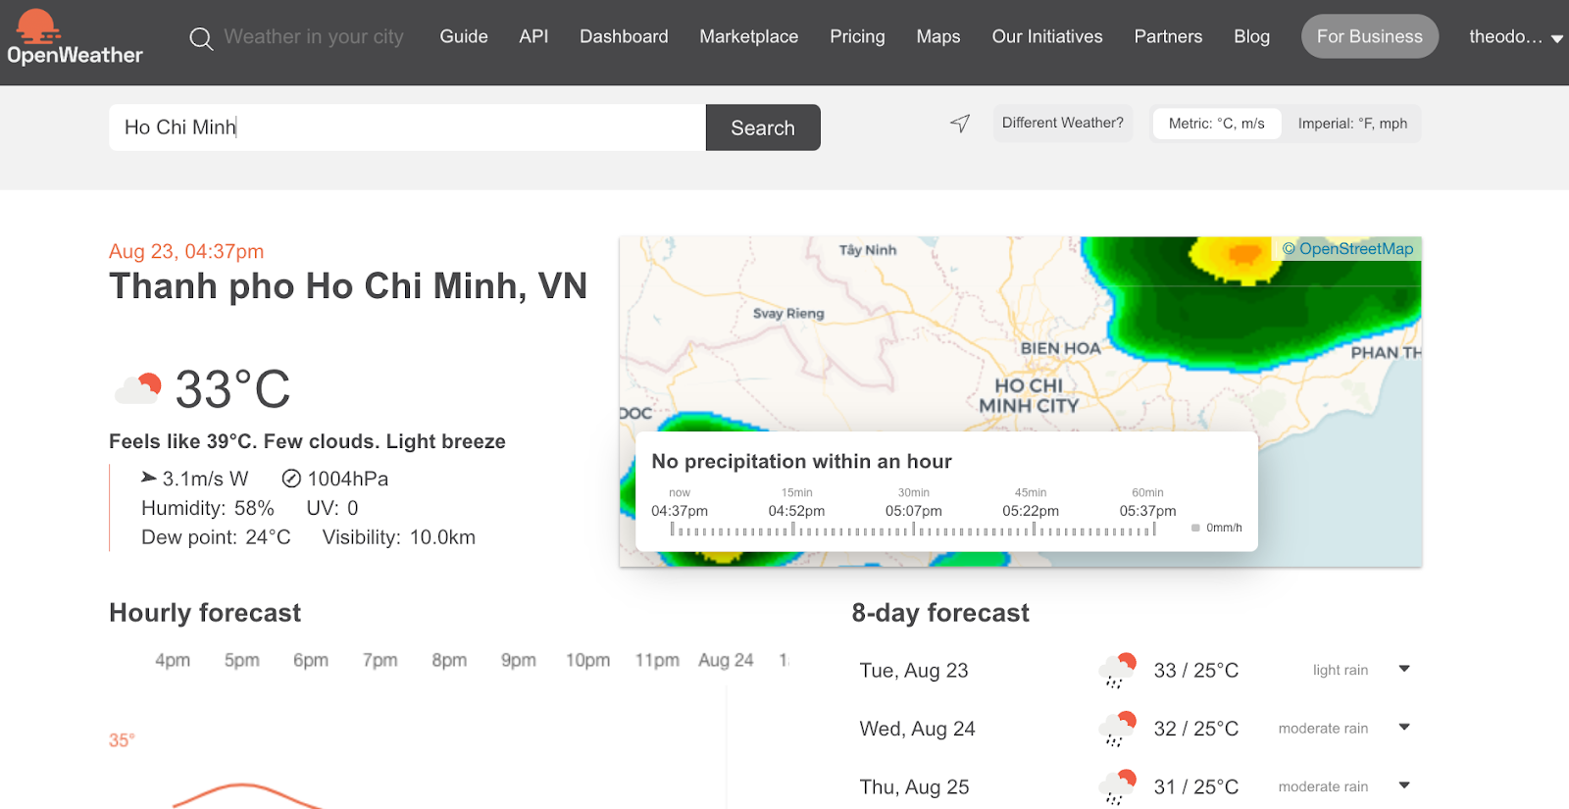This screenshot has height=809, width=1569.
Task: Click 'Dew point: 24°C' value
Action: (x=216, y=537)
